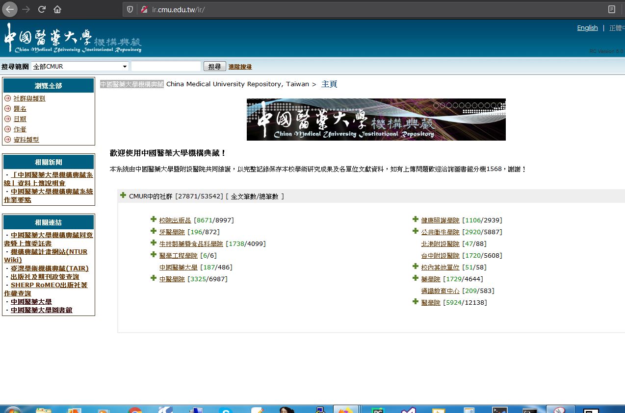Open the 醫學工程學院 community link
This screenshot has height=413, width=625.
click(x=179, y=256)
